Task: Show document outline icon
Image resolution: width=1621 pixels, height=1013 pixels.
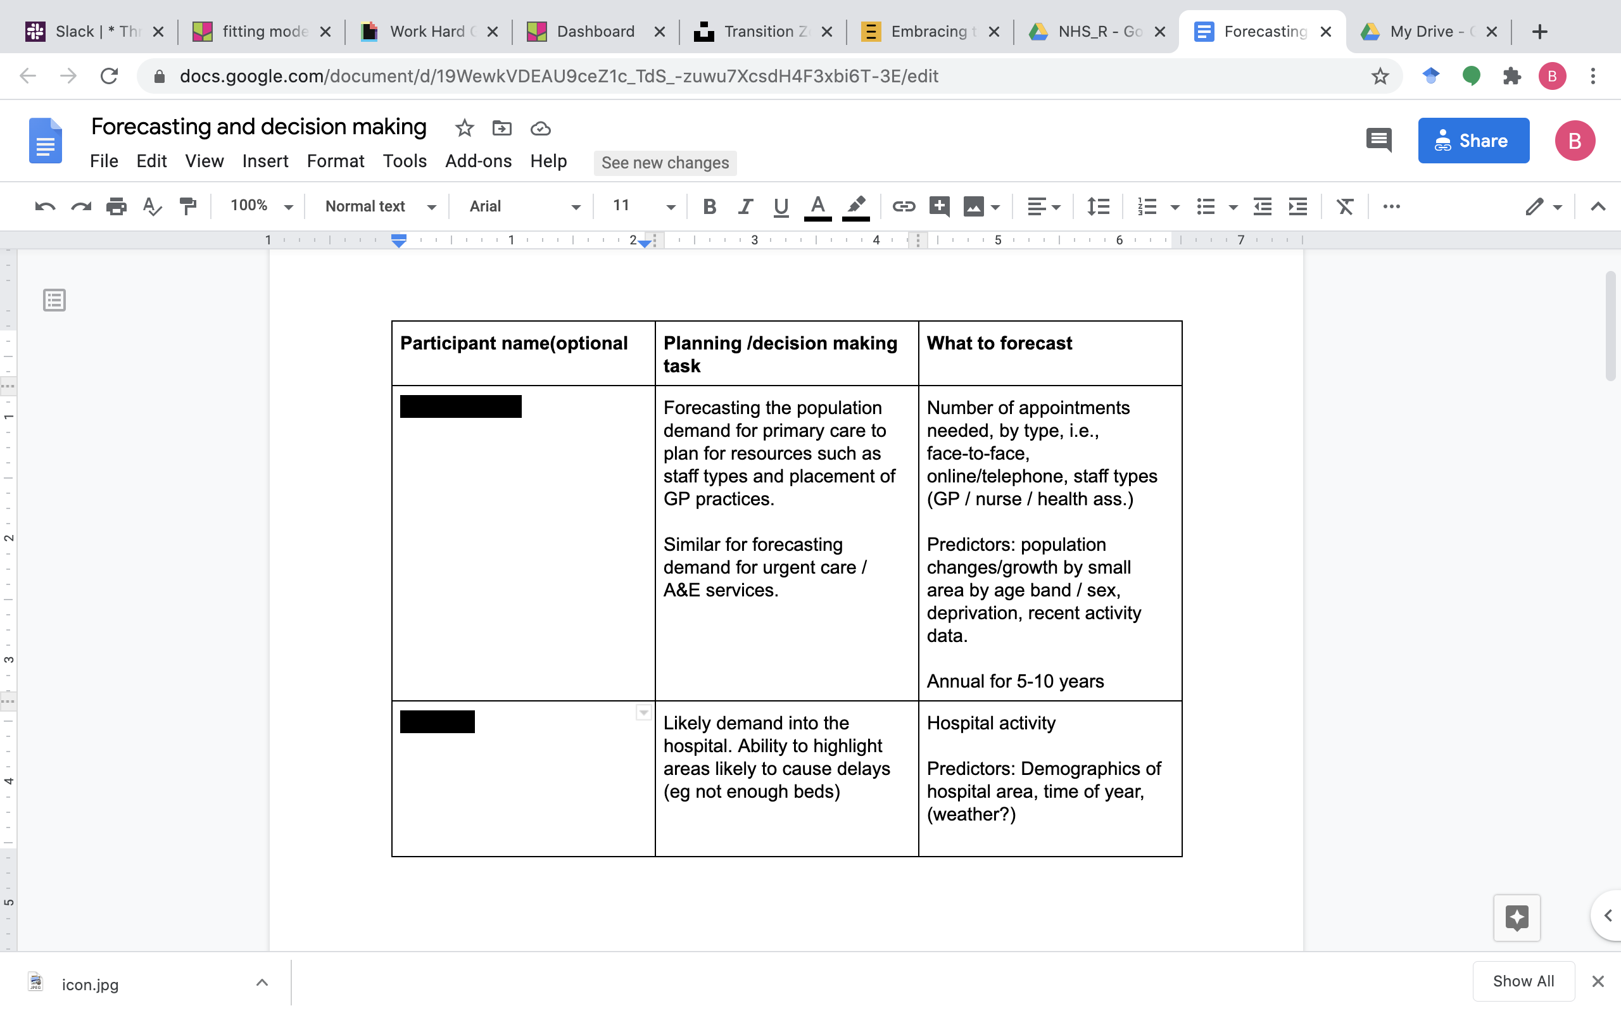Action: (54, 300)
